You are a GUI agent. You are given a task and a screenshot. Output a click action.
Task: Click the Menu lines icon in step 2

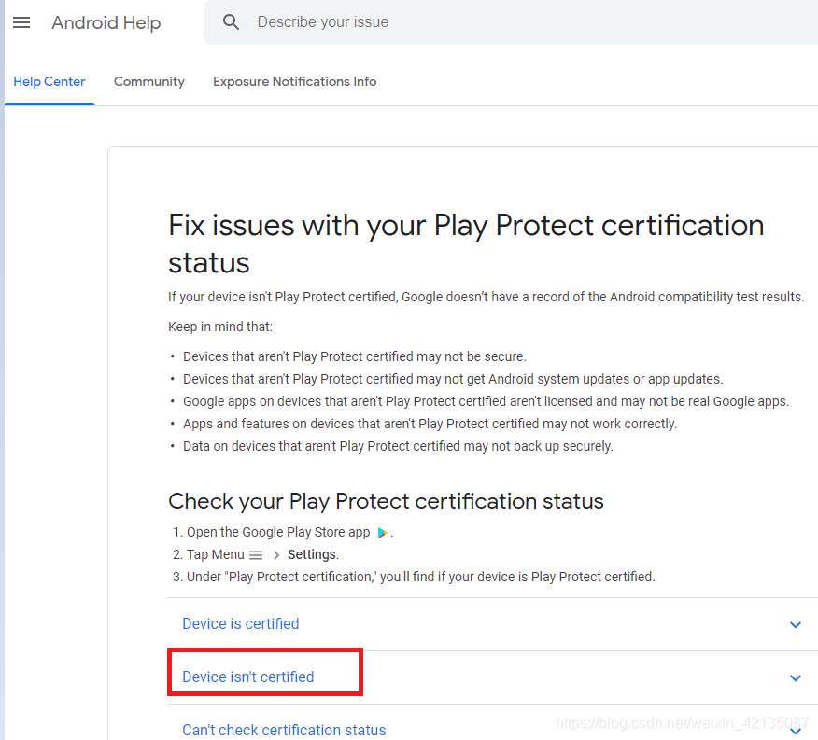pyautogui.click(x=256, y=555)
